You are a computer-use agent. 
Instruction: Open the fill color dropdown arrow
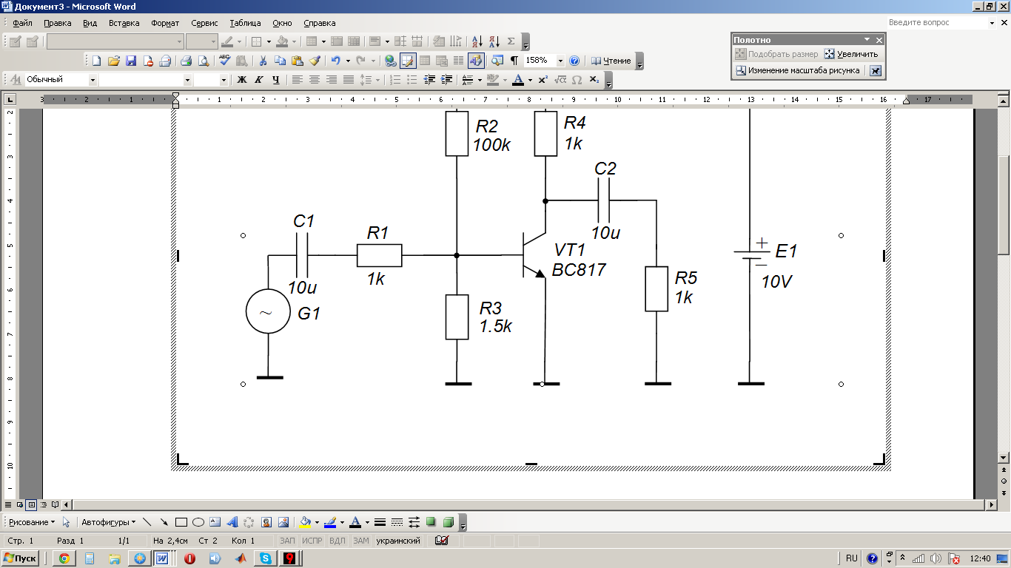317,522
